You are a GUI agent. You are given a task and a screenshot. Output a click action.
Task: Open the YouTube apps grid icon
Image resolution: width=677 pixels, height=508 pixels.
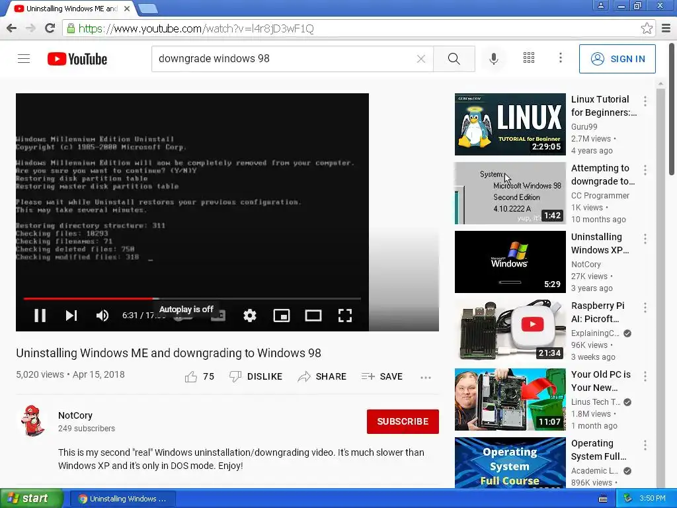point(529,58)
